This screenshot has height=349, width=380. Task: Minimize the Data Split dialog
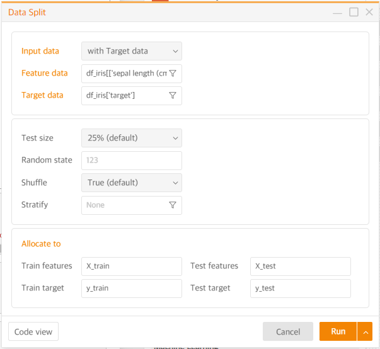point(338,13)
